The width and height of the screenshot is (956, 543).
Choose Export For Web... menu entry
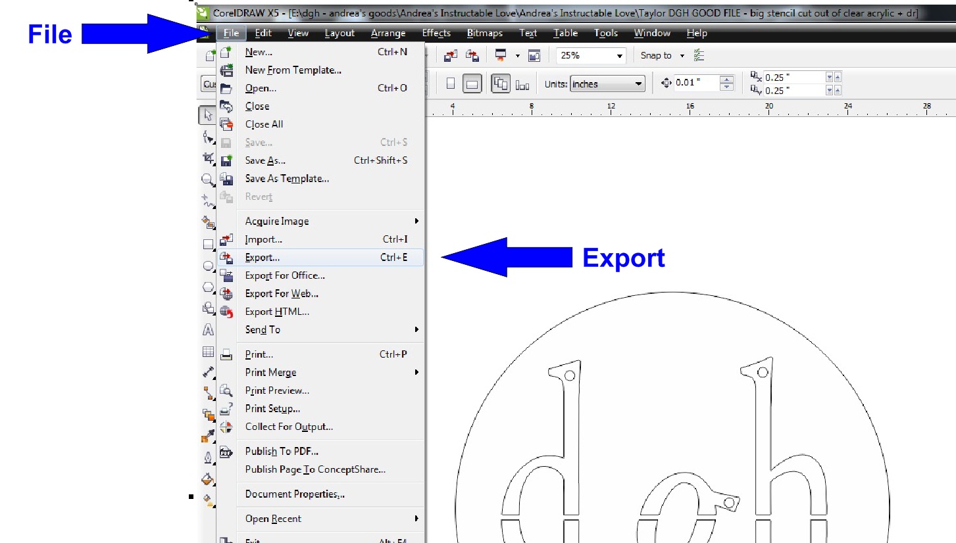[x=320, y=294]
